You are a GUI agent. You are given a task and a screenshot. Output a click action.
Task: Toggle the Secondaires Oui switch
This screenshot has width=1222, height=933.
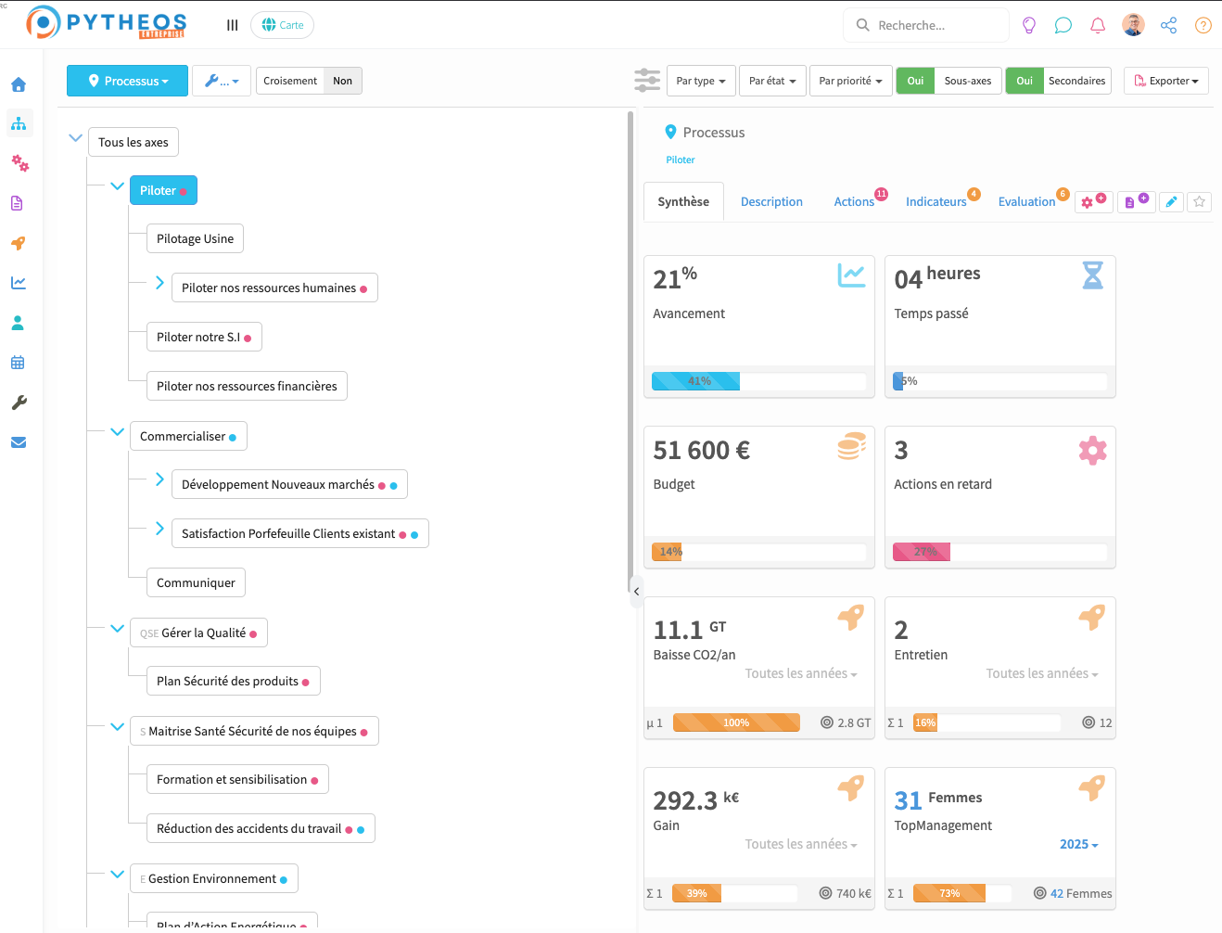[x=1025, y=81]
